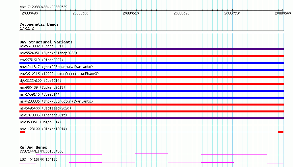Viewport: 293px width, 167px height.
Task: Open gene LOC440416|NR_104185 label
Action: [39, 159]
